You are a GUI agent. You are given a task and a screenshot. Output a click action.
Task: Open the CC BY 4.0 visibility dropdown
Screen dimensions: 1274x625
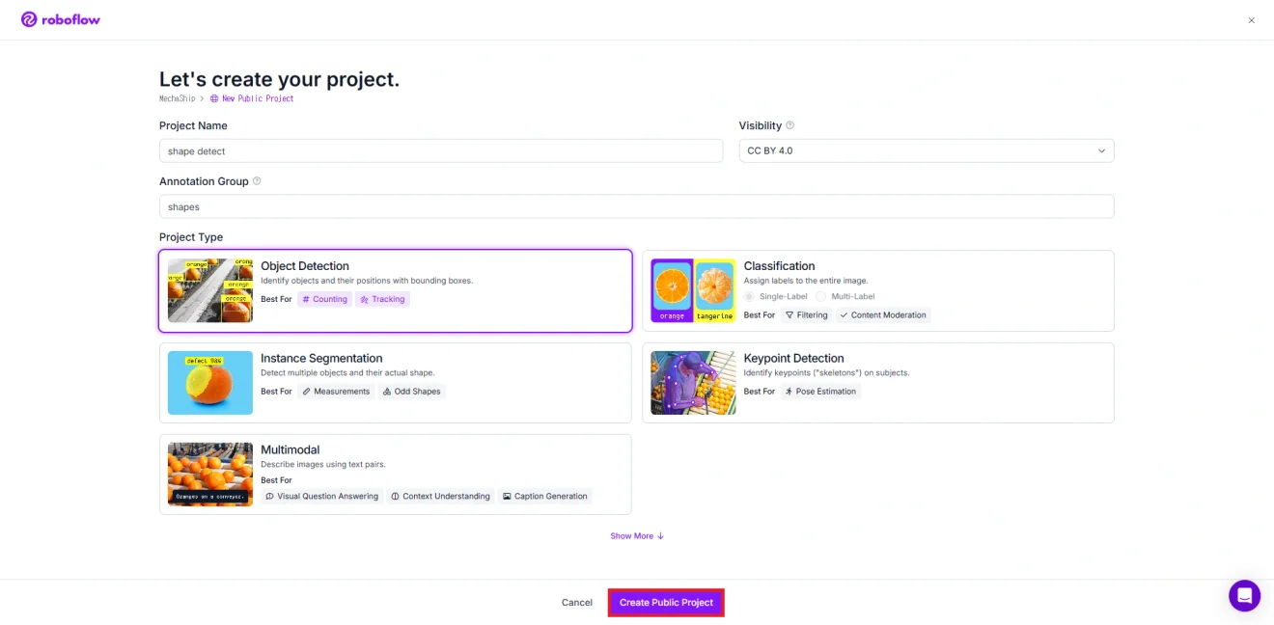coord(927,150)
